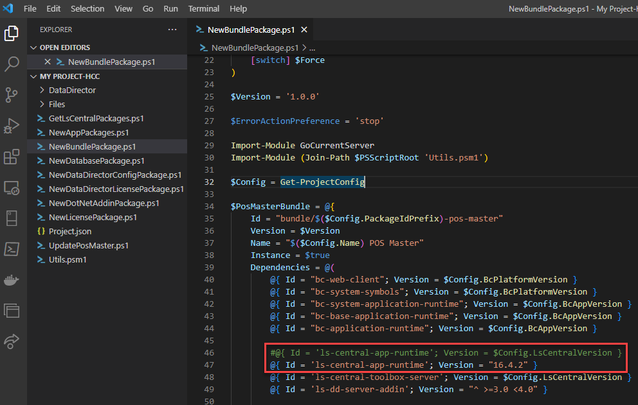Open Project.json file
This screenshot has width=638, height=405.
[70, 231]
